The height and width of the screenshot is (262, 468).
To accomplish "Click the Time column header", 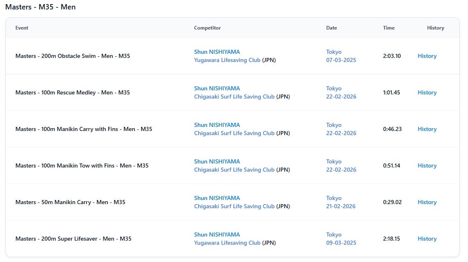I will coord(388,28).
